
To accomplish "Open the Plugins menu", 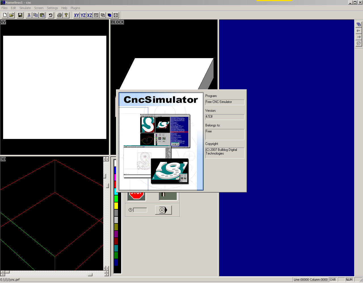I will pos(75,8).
